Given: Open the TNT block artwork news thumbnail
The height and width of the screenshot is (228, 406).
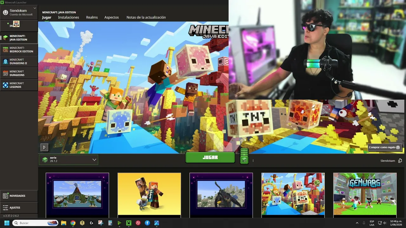Looking at the screenshot, I should pyautogui.click(x=293, y=195).
